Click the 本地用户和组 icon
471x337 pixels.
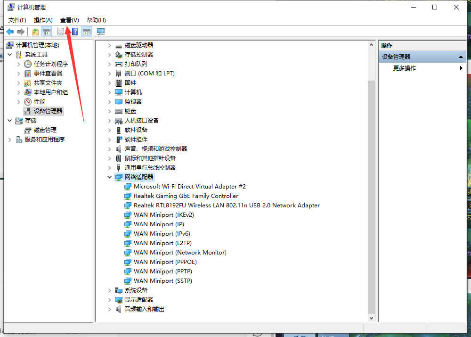(28, 92)
